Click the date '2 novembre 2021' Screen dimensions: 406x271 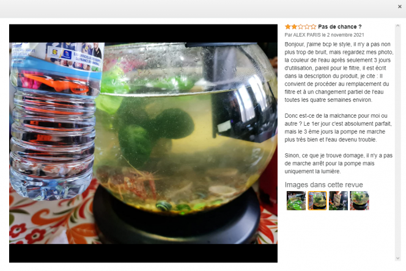point(345,35)
